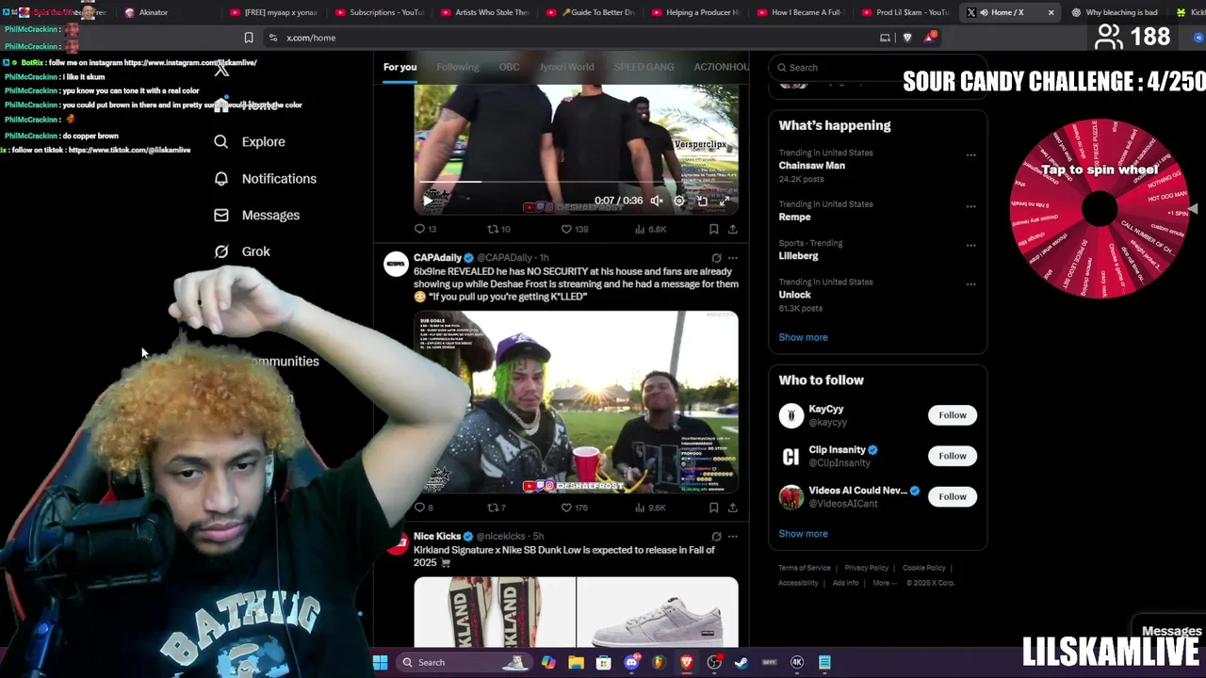Tap to spin wheel on stream overlay
Screen dimensions: 1206x678
click(1099, 209)
